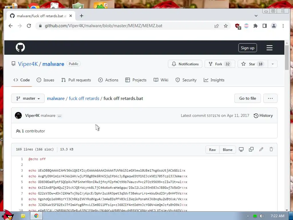Open the malware commit message link
Image resolution: width=293 pixels, height=220 pixels.
pos(48,116)
